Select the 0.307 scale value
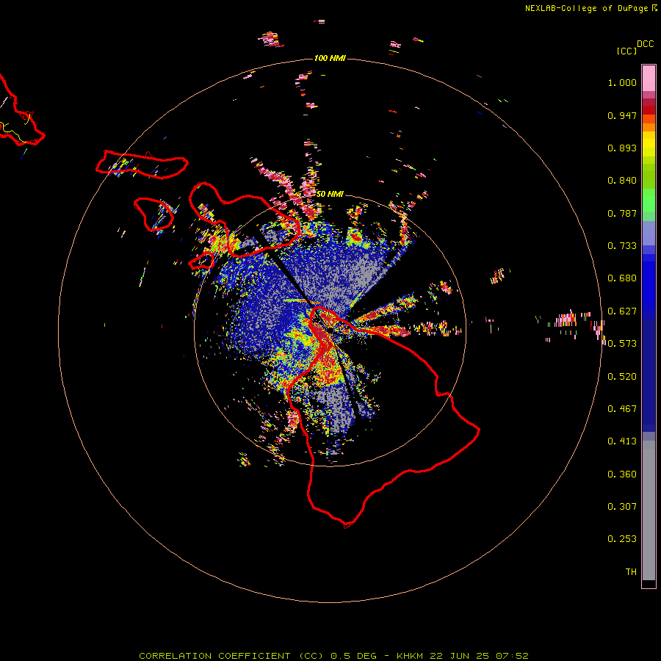The image size is (661, 661). tap(622, 507)
